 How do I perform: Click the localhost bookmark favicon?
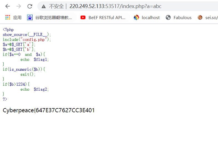[x=136, y=17]
